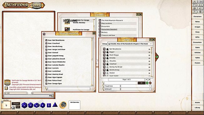
Task: Toggle the Run button
Action: [18, 107]
